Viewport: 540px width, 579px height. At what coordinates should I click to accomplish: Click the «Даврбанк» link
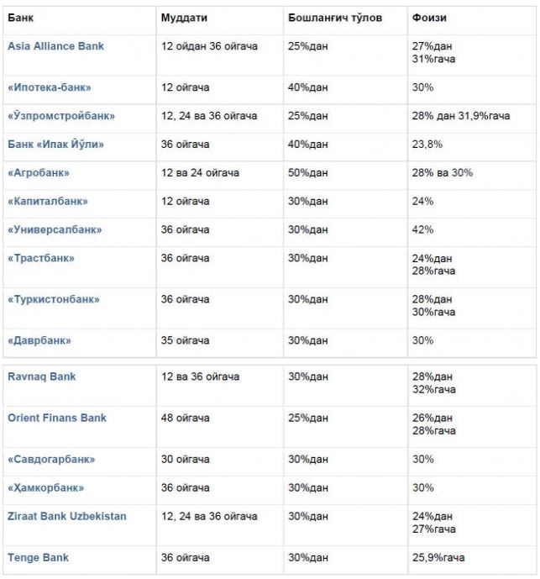39,340
